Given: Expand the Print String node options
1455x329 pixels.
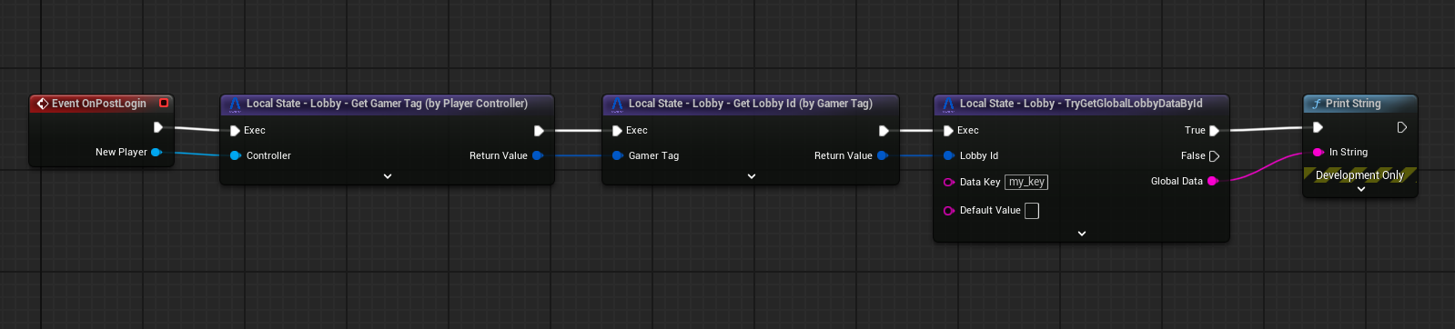Looking at the screenshot, I should pyautogui.click(x=1361, y=190).
